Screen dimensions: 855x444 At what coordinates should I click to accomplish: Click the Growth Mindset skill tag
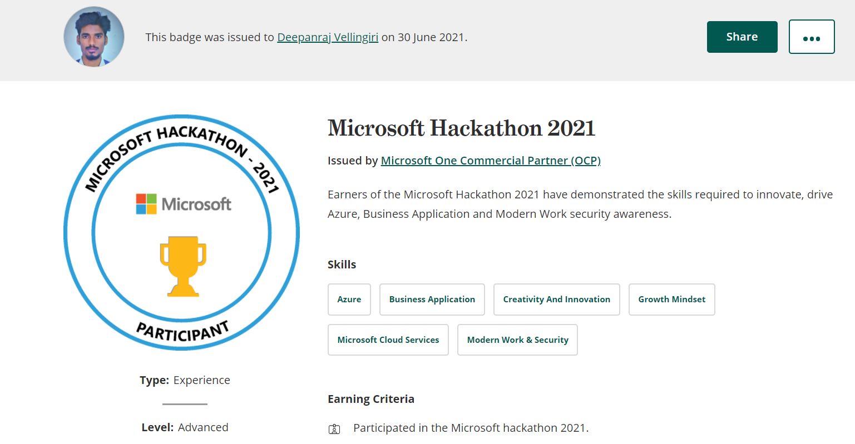671,300
